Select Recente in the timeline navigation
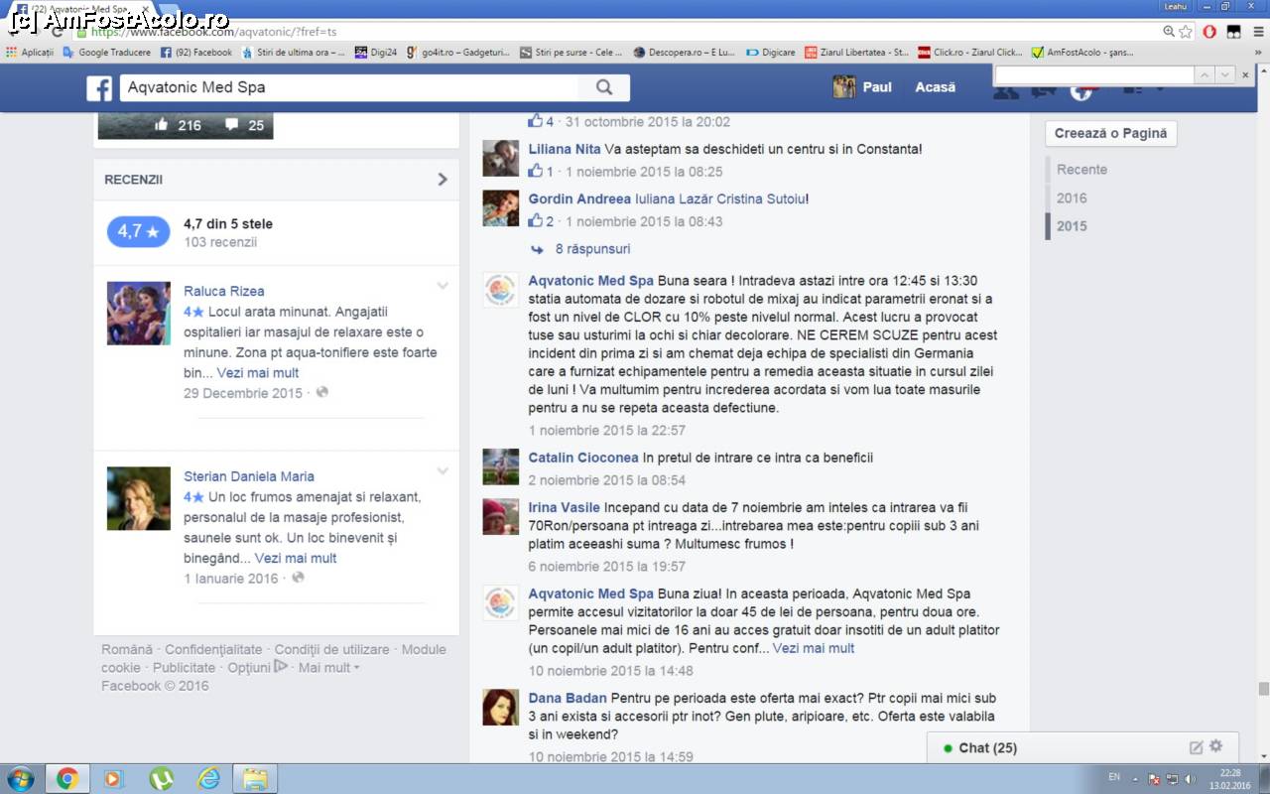The width and height of the screenshot is (1270, 794). [x=1081, y=170]
